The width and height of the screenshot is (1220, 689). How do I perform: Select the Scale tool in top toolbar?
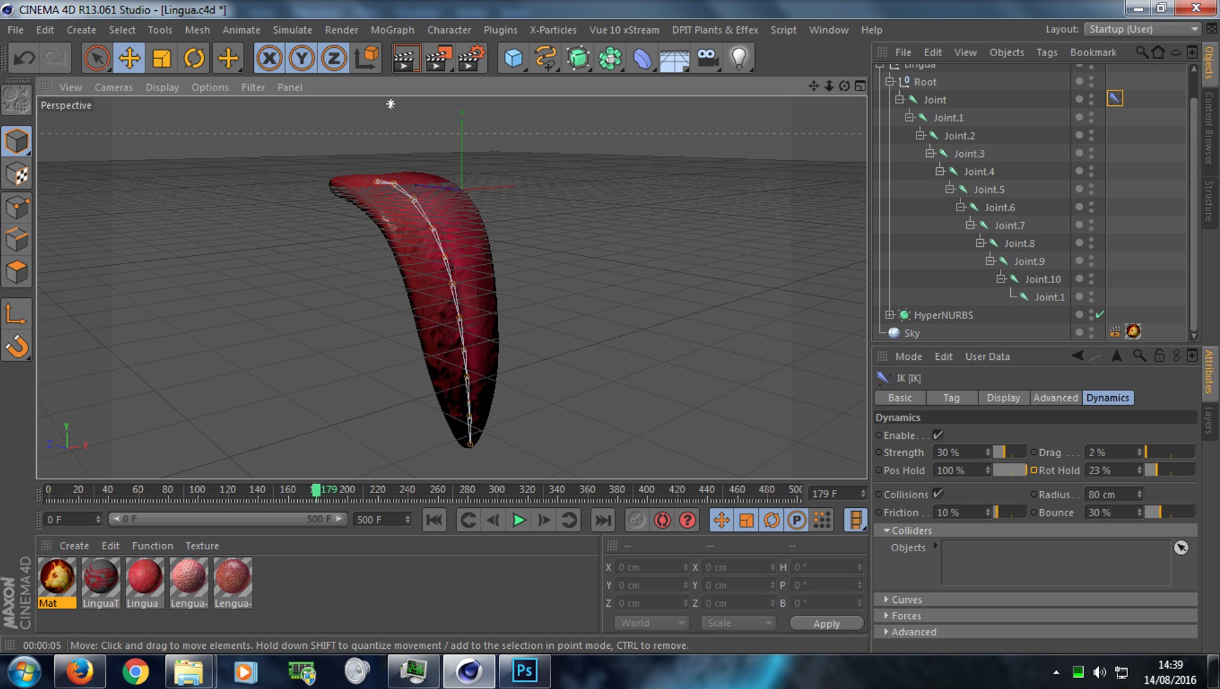coord(161,59)
